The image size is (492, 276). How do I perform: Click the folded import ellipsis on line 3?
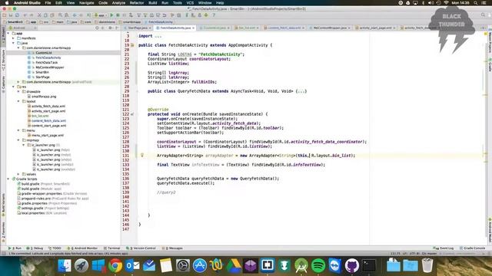pos(158,36)
